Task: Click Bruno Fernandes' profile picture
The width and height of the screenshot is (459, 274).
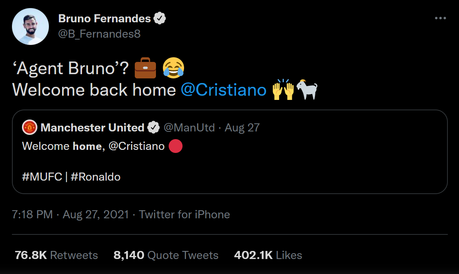Action: coord(30,26)
